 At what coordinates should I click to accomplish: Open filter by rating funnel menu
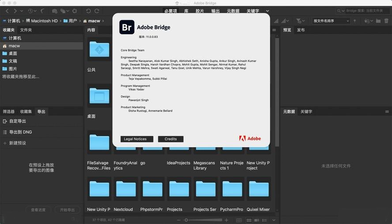[300, 21]
